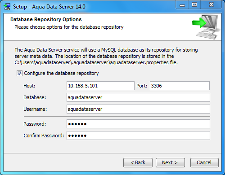The image size is (225, 175).
Task: Click the Setup - Aqua Data Server 14.0 title text
Action: (49, 7)
